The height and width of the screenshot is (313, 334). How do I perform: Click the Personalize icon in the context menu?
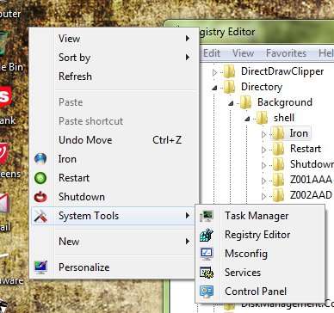[x=40, y=267]
